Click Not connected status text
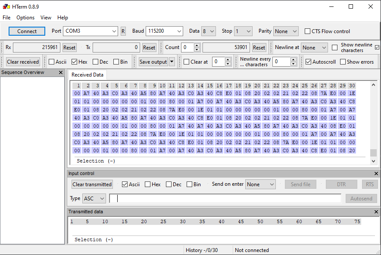Screen dimensions: 381x255 (252, 250)
